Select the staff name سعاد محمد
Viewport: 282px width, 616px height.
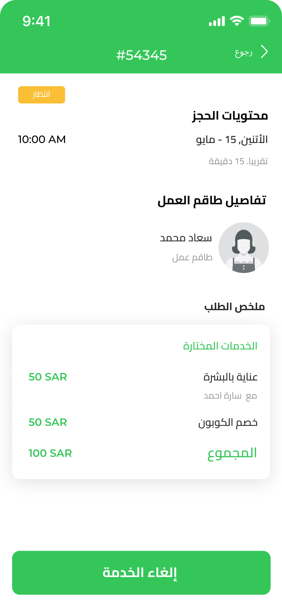186,238
